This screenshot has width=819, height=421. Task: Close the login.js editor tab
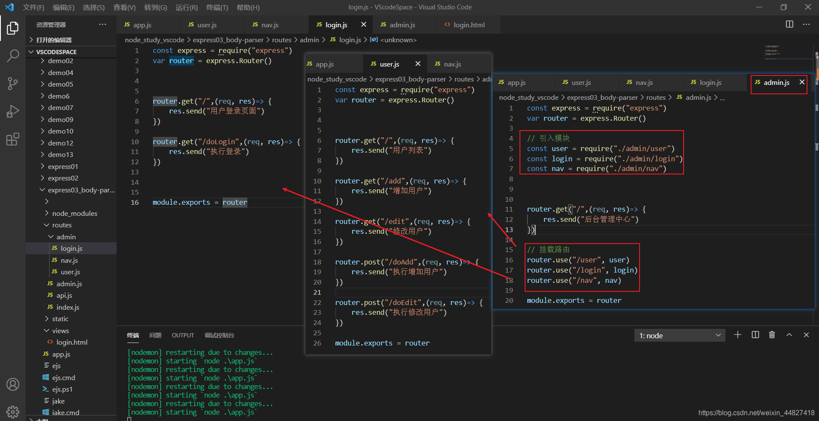[364, 24]
